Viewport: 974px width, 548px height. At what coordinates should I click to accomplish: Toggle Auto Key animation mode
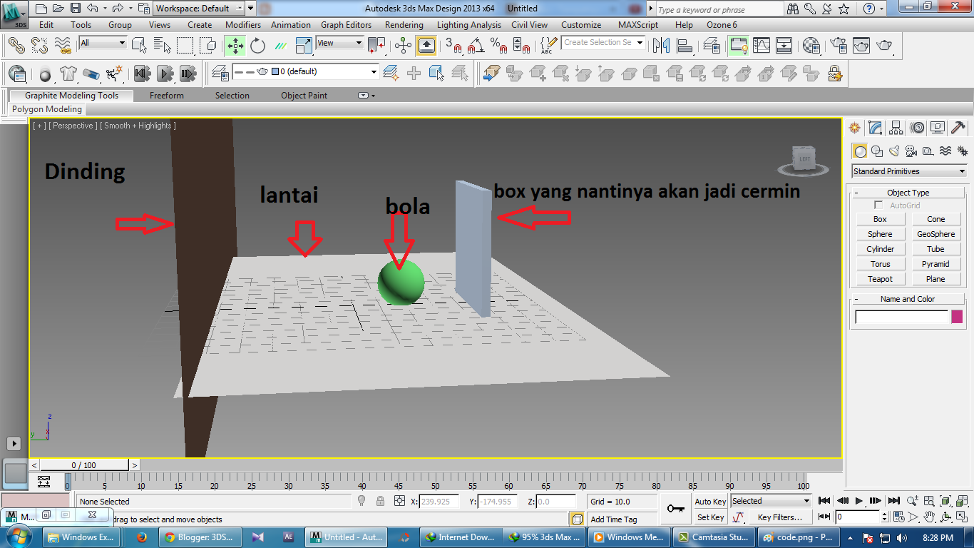[x=710, y=502]
